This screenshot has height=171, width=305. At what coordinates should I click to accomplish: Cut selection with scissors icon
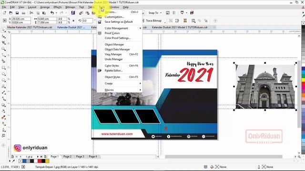tap(31, 13)
